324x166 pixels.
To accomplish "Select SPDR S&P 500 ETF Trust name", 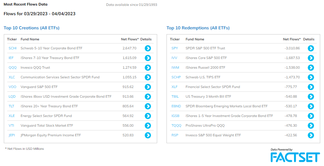I will click(x=205, y=48).
